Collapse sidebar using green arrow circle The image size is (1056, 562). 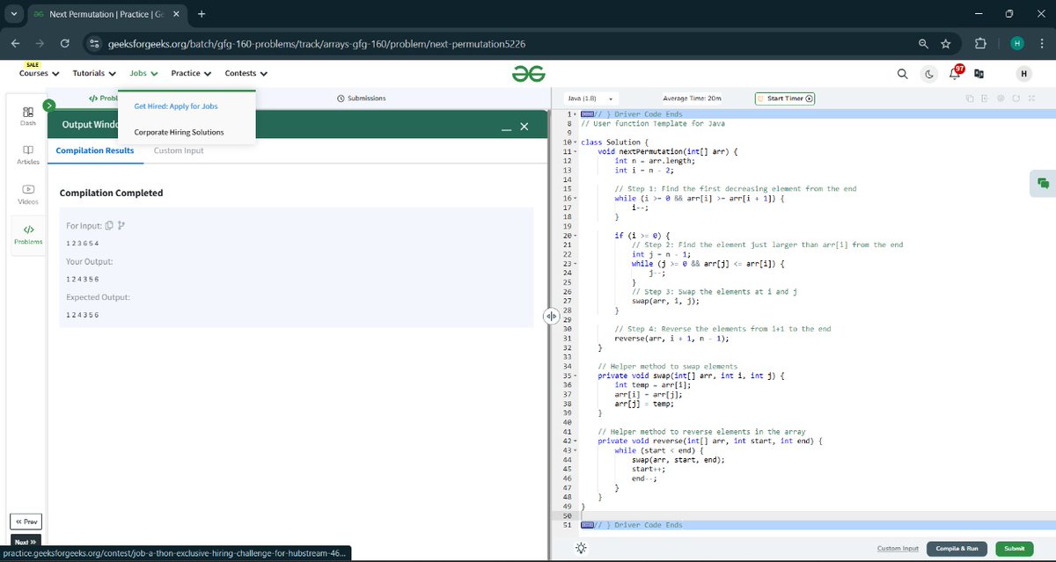pyautogui.click(x=49, y=105)
